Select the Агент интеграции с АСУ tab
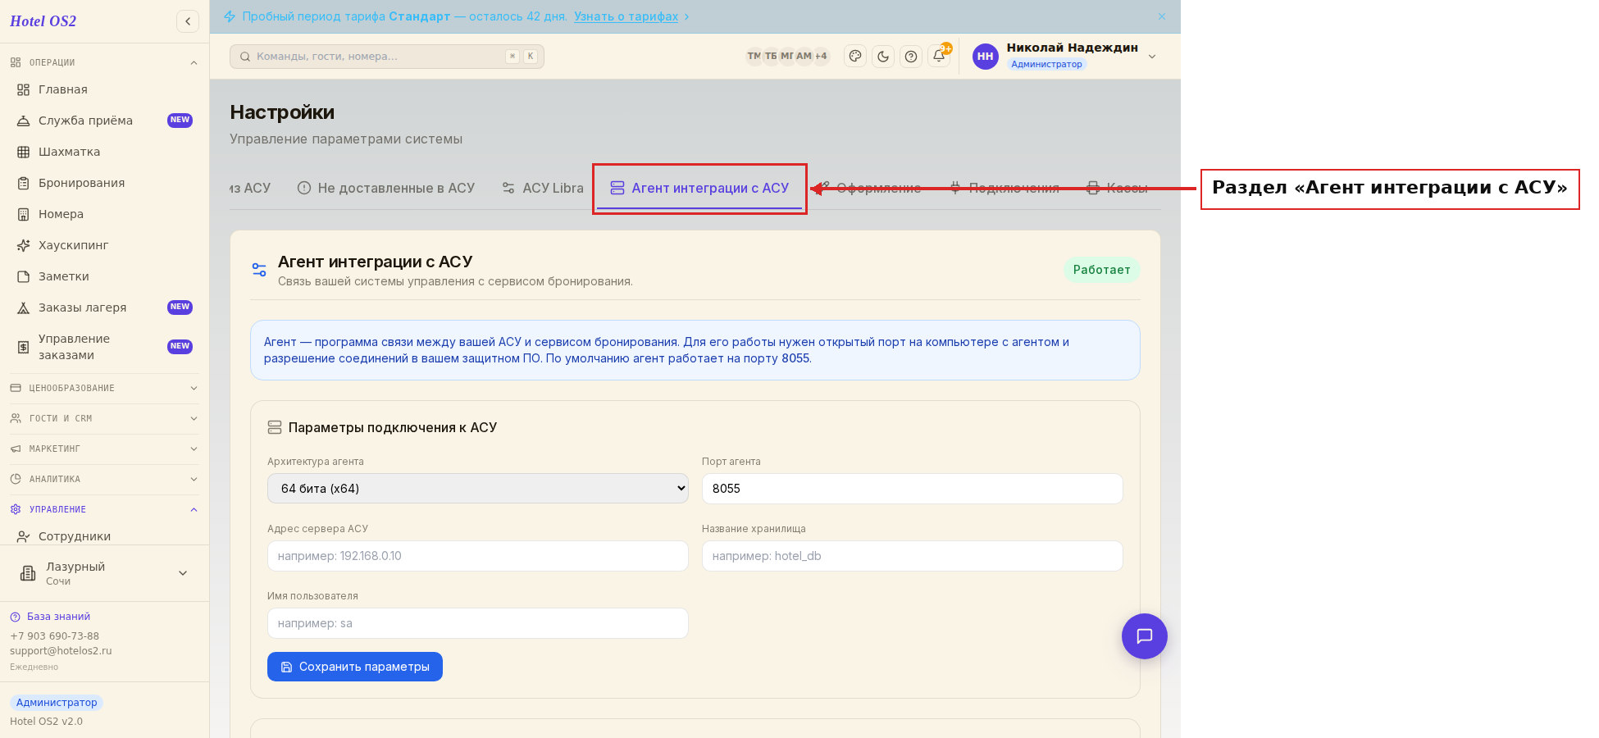Viewport: 1599px width, 738px height. click(x=699, y=189)
